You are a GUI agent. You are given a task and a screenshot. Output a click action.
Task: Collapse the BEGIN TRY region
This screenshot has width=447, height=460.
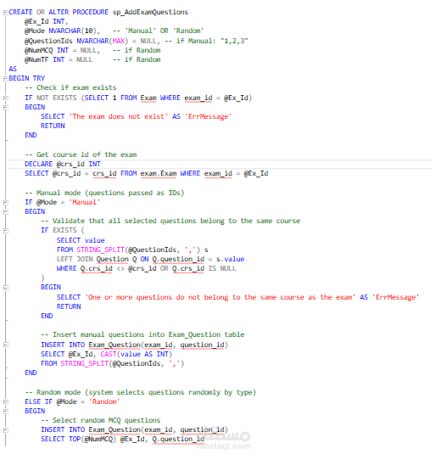coord(6,78)
